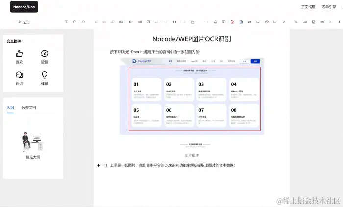Go back using the 返回 link

(24, 22)
